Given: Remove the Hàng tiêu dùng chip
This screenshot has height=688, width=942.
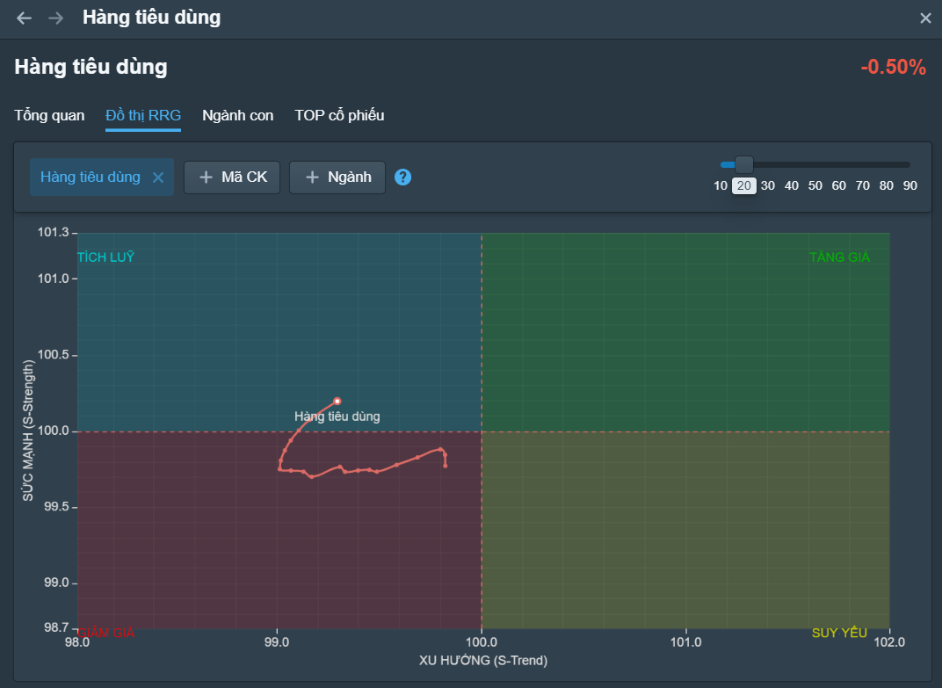Looking at the screenshot, I should click(158, 177).
